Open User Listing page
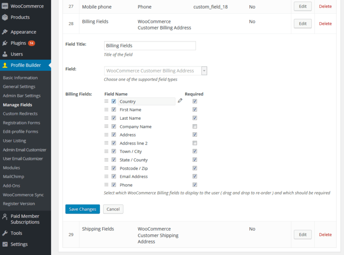 pyautogui.click(x=15, y=141)
